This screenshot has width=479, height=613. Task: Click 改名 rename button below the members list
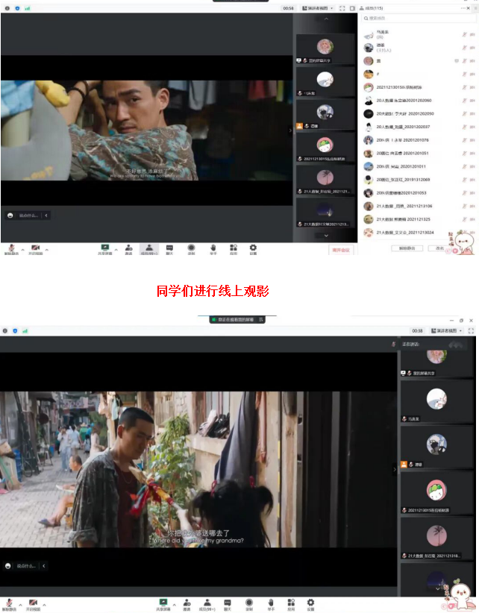(x=439, y=248)
